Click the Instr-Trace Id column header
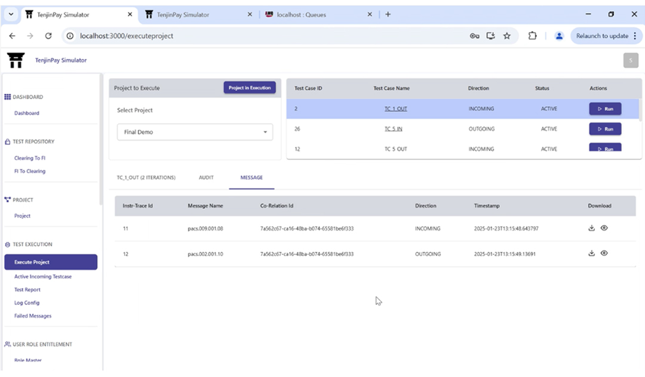Viewport: 645px width, 377px height. [137, 206]
